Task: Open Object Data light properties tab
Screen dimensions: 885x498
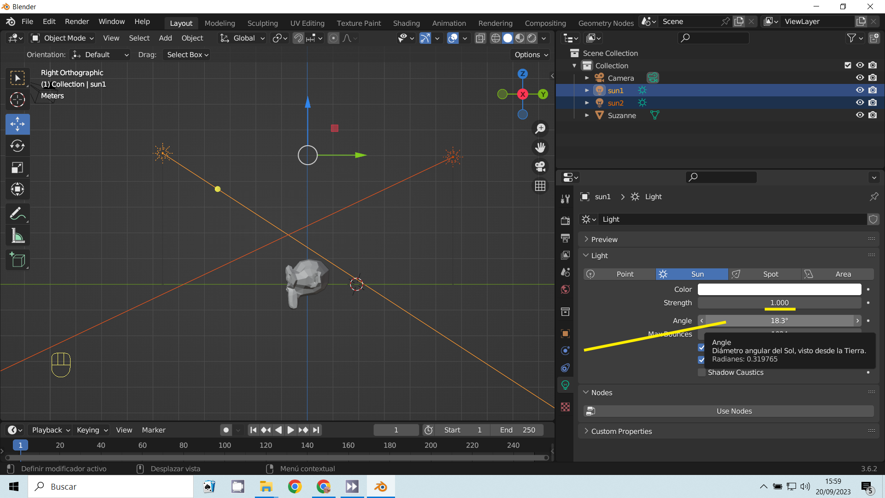Action: click(x=566, y=385)
